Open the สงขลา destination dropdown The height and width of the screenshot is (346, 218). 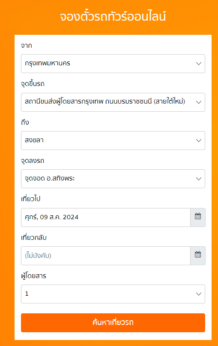click(113, 141)
